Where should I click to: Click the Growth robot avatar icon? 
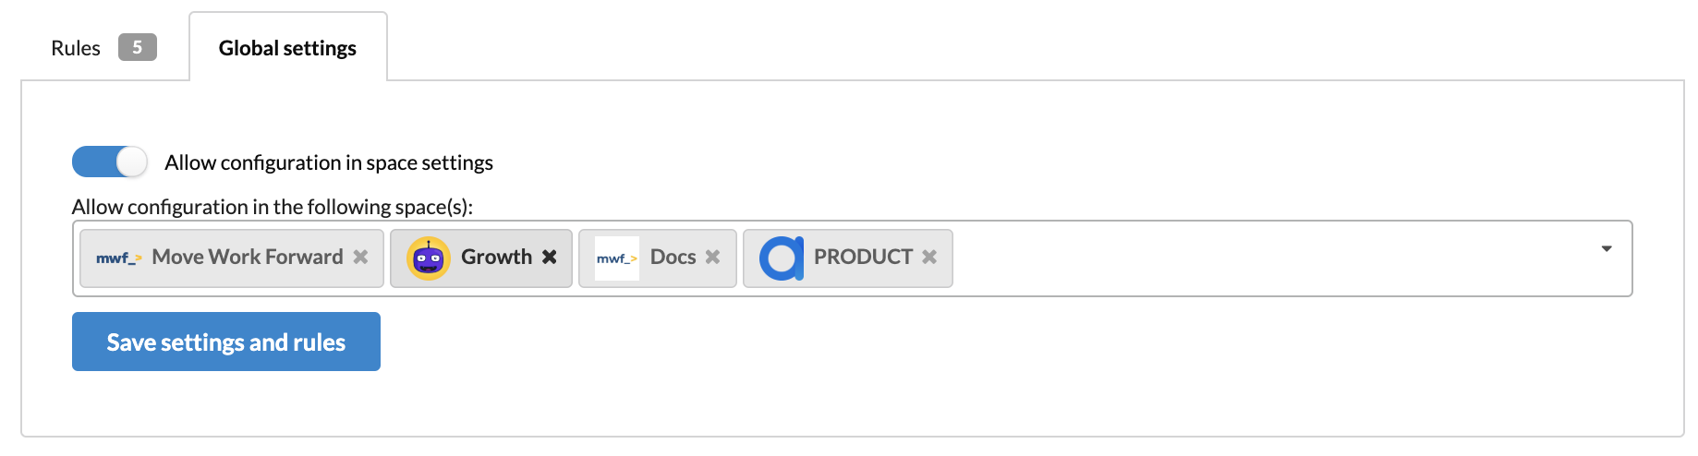tap(429, 258)
